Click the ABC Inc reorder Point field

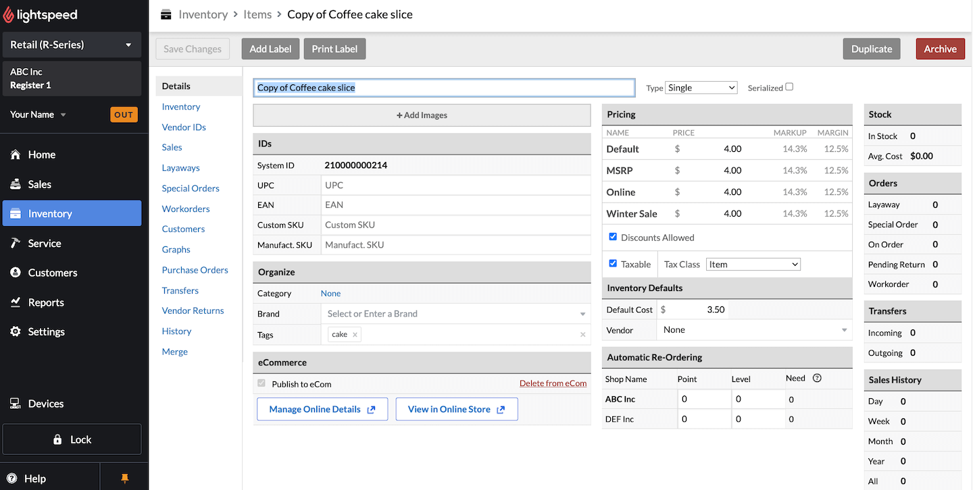coord(703,399)
